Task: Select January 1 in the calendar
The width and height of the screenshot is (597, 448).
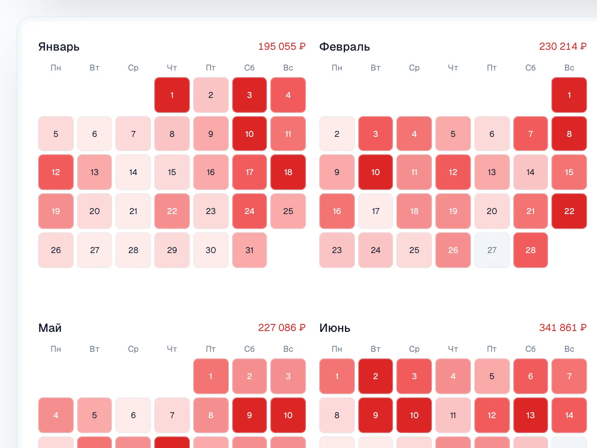Action: coord(172,95)
